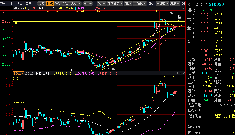This screenshot has height=135, width=235.
Task: Switch to 分时 intraday view
Action: coord(41,3)
